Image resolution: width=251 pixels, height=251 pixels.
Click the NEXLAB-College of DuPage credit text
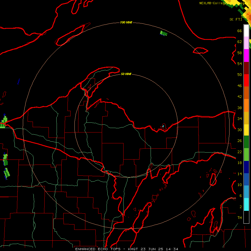tap(224, 3)
